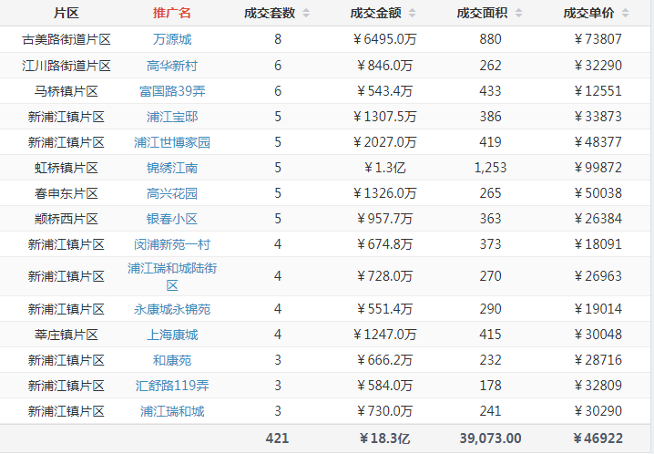This screenshot has width=654, height=454.
Task: Click the ¥674.8万 amount cell
Action: (x=384, y=244)
